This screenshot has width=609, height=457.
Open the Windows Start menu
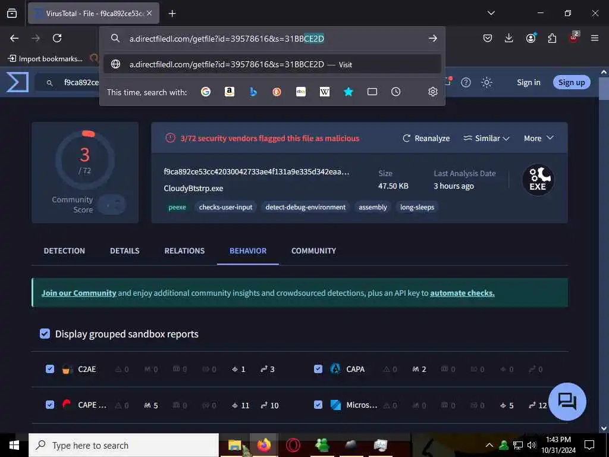(14, 445)
